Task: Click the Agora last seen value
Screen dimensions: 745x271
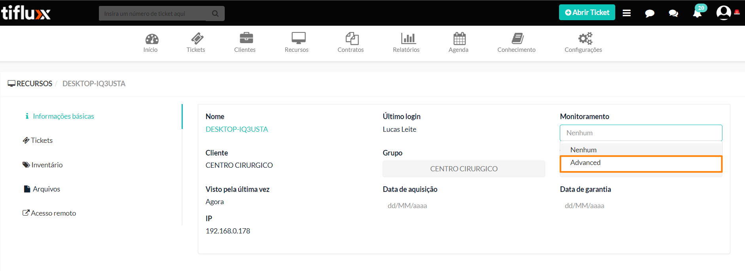Action: 214,202
